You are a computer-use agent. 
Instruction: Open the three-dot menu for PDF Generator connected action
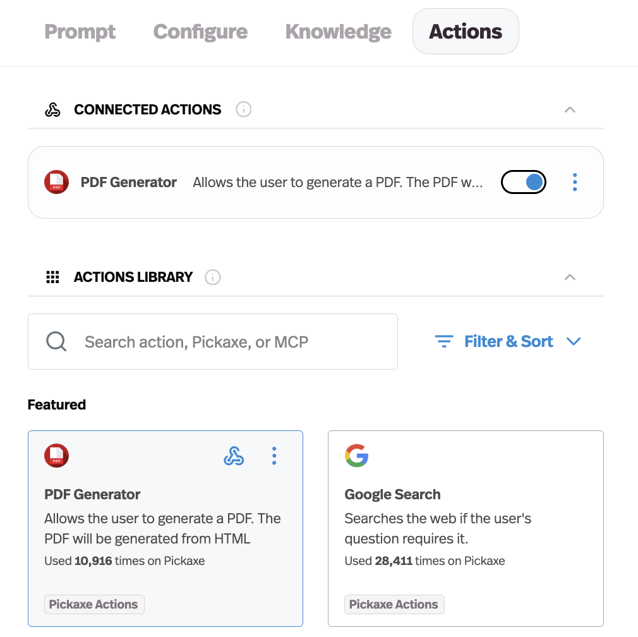[x=575, y=182]
